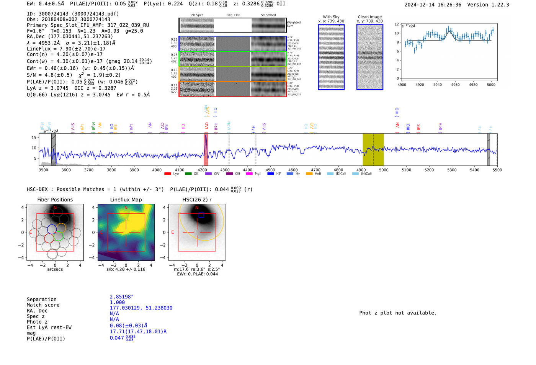Viewport: 536px width, 365px height.
Task: Open the With Sky image thumbnail
Action: point(331,57)
